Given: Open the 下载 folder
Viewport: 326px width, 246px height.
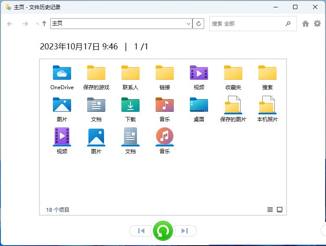Looking at the screenshot, I should click(130, 110).
